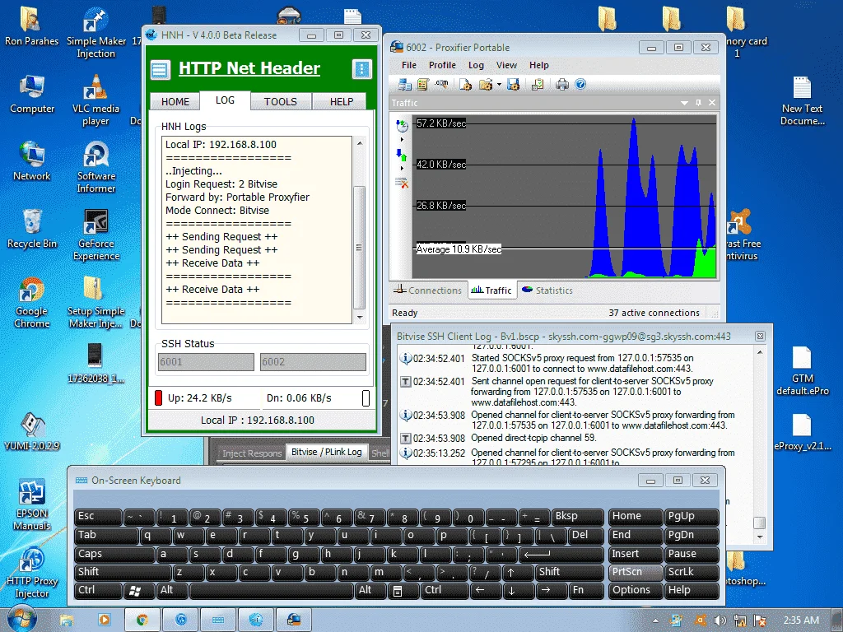This screenshot has height=632, width=843.
Task: Click red upload indicator in HNH
Action: 158,397
